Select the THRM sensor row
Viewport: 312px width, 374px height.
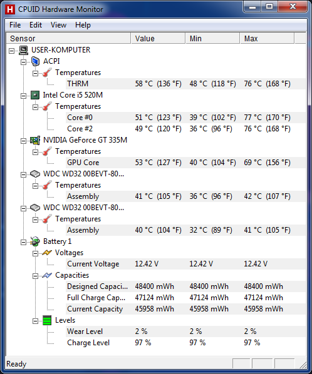click(185, 84)
